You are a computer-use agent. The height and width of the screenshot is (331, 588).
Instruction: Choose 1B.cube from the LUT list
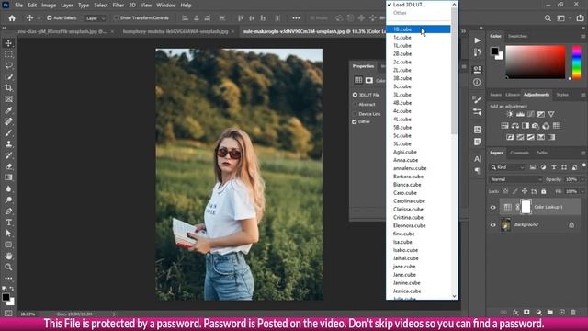point(419,29)
